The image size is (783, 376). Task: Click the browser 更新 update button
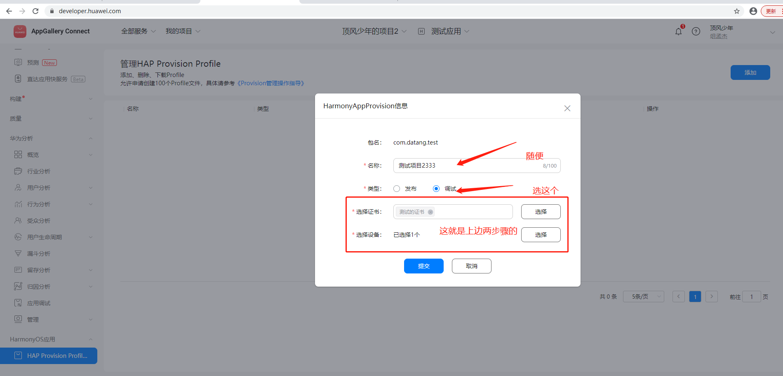[x=772, y=11]
